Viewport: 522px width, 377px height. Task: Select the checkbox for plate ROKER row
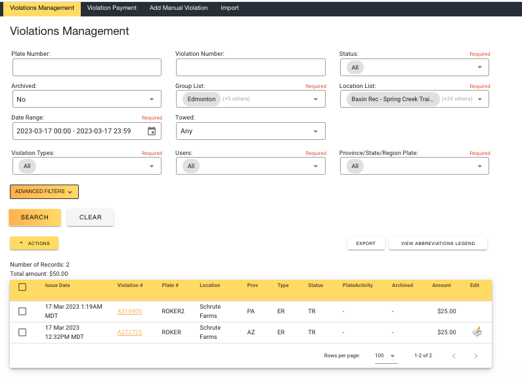click(22, 332)
